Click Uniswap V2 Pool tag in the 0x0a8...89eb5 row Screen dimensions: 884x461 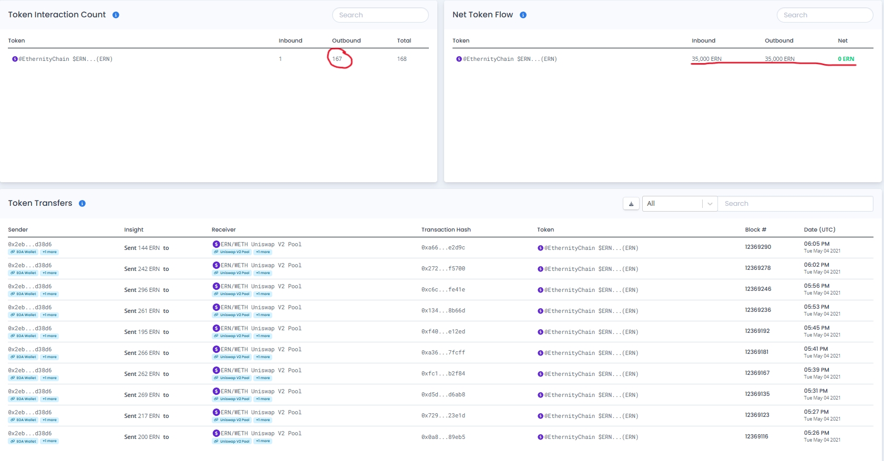coord(232,441)
